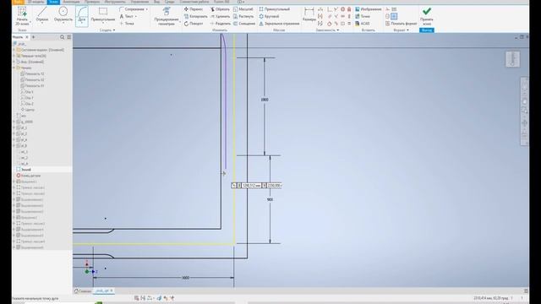Open the Проецирование геометрии dropdown arrow

[180, 22]
